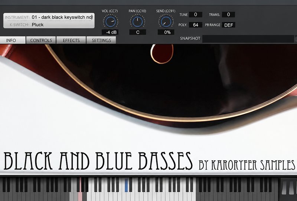The width and height of the screenshot is (297, 201).
Task: Click the blue highlighted keyboard key
Action: pos(126,185)
